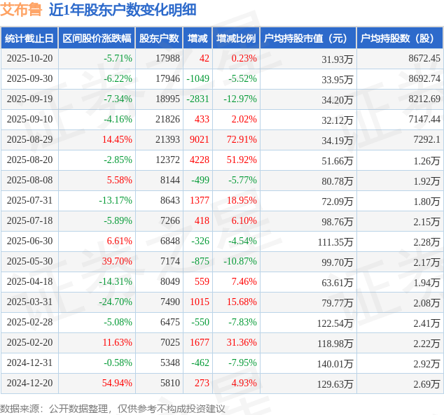Click the average shares value 7292.1
Viewport: 444px width, 415px height.
tap(426, 139)
